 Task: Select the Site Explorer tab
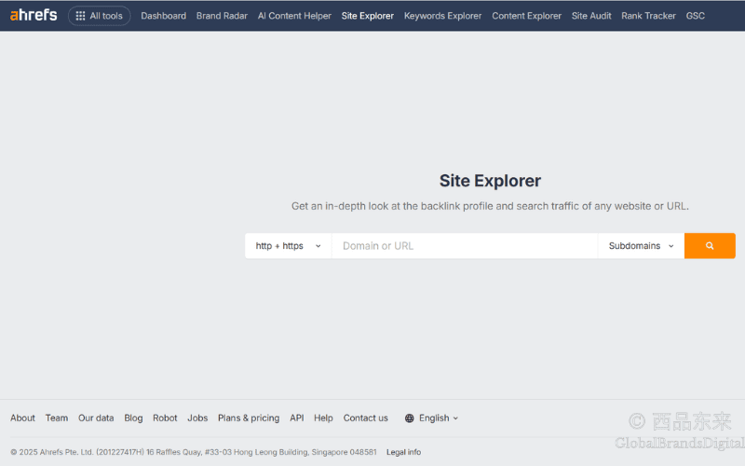coord(367,16)
